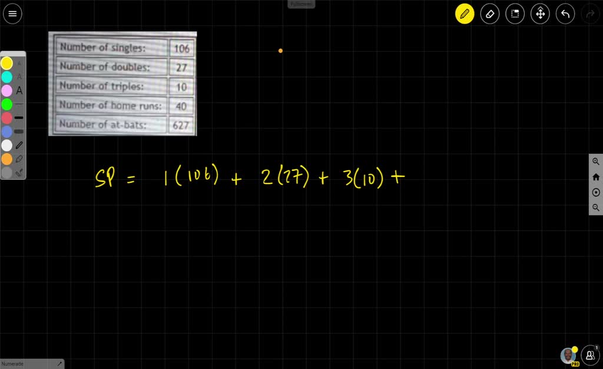Viewport: 603px width, 369px height.
Task: Click the value 106 in the table
Action: [x=181, y=48]
